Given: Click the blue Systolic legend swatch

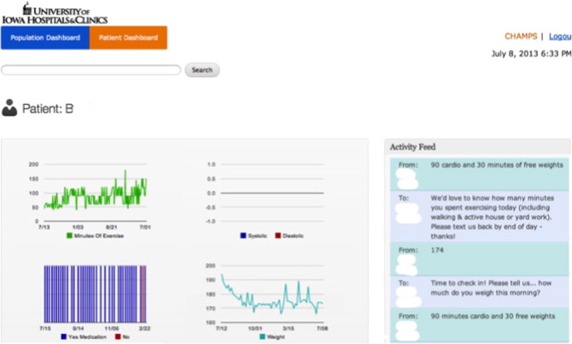Looking at the screenshot, I should (243, 236).
